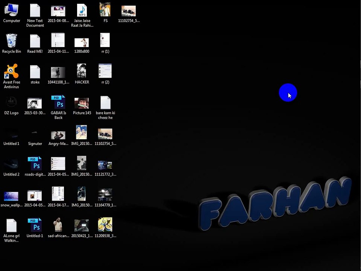The image size is (361, 271).
Task: Select Jaise Jaise Raat Ja Rahi MP3 file
Action: click(82, 15)
